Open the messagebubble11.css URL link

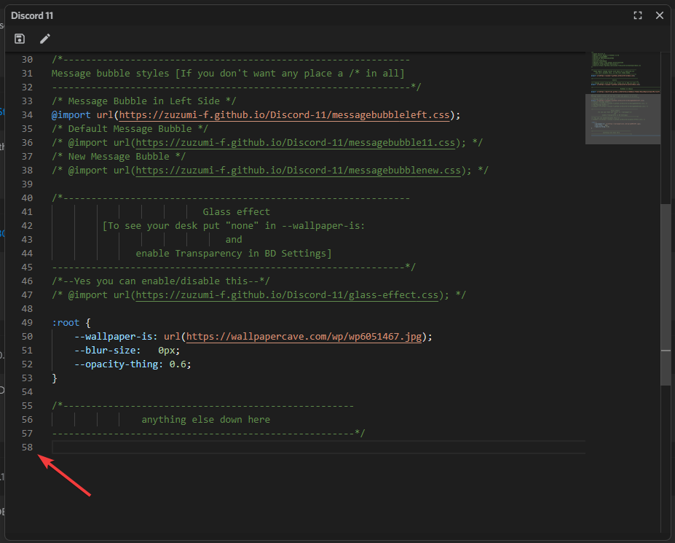[296, 143]
